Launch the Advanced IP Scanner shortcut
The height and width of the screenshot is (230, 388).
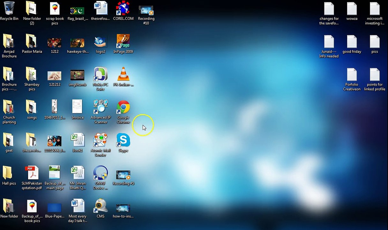pos(100,107)
